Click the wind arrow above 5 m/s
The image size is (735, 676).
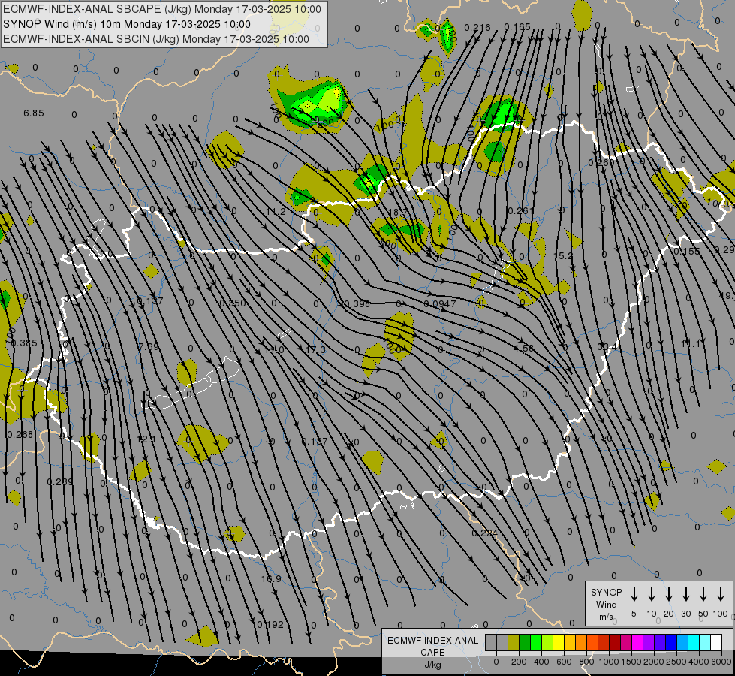(634, 594)
